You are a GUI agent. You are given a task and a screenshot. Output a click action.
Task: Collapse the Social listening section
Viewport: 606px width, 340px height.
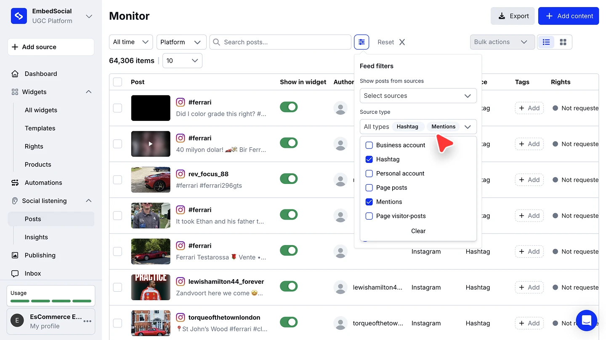tap(89, 201)
